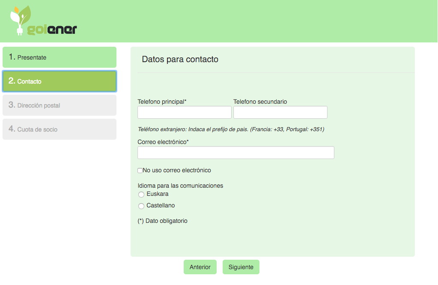Click into the Telefono secundario field
Image resolution: width=438 pixels, height=285 pixels.
pos(280,113)
